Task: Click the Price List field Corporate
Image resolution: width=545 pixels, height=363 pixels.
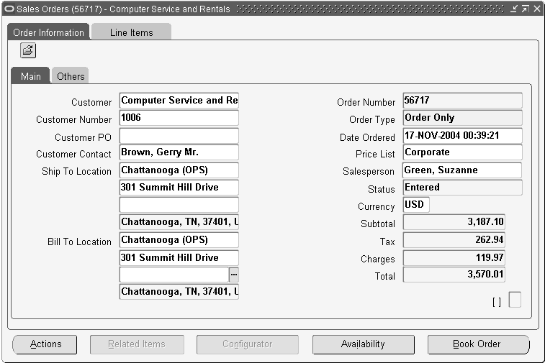Action: pyautogui.click(x=463, y=152)
